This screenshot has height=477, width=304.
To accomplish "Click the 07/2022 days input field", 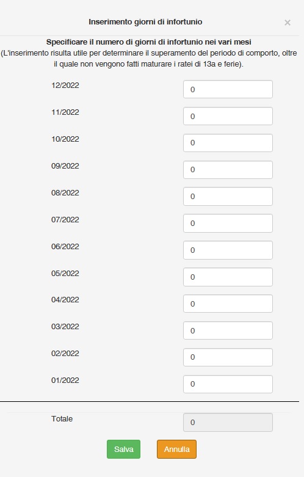I will tap(228, 224).
